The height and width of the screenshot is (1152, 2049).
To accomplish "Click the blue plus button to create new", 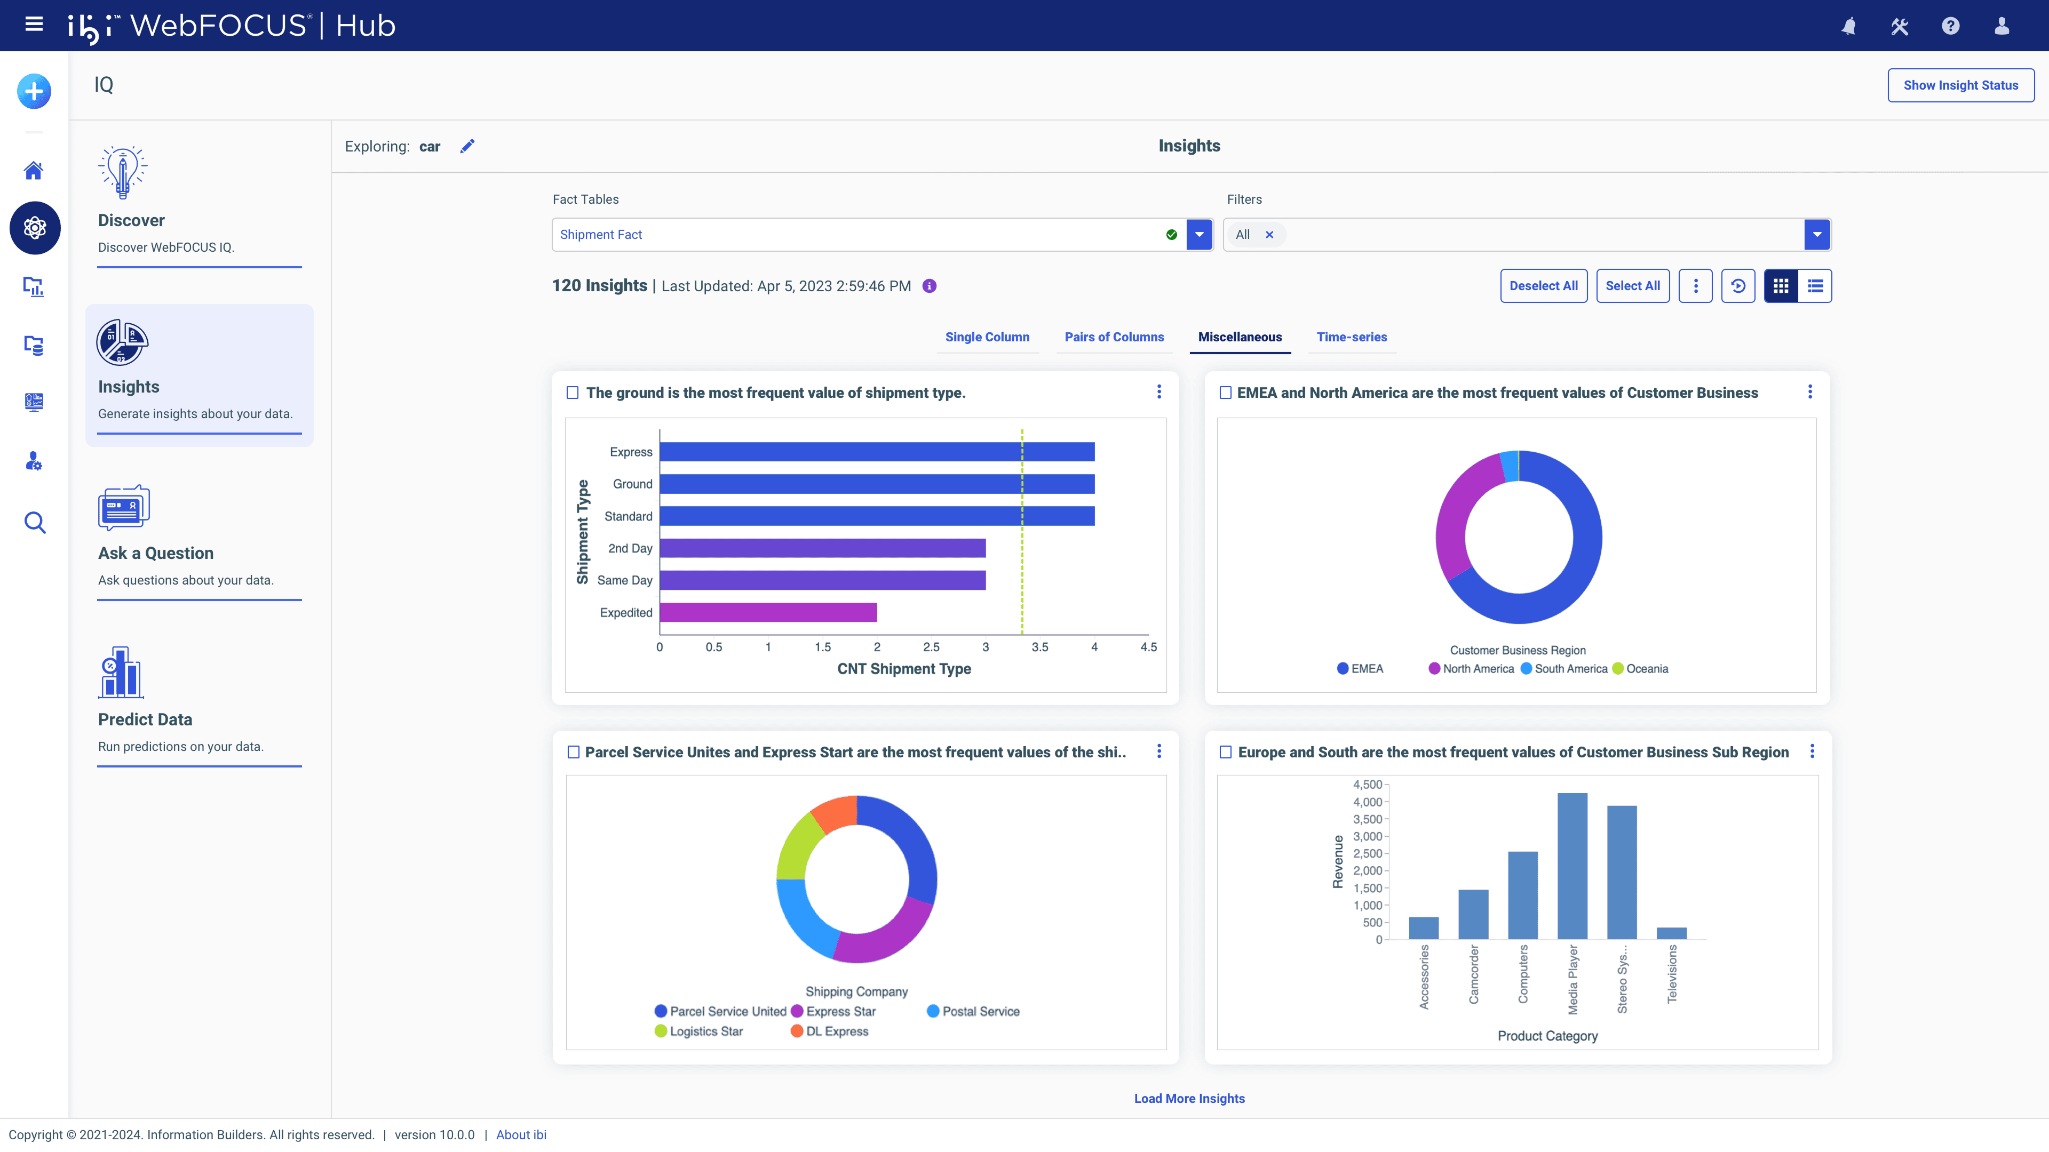I will 33,91.
